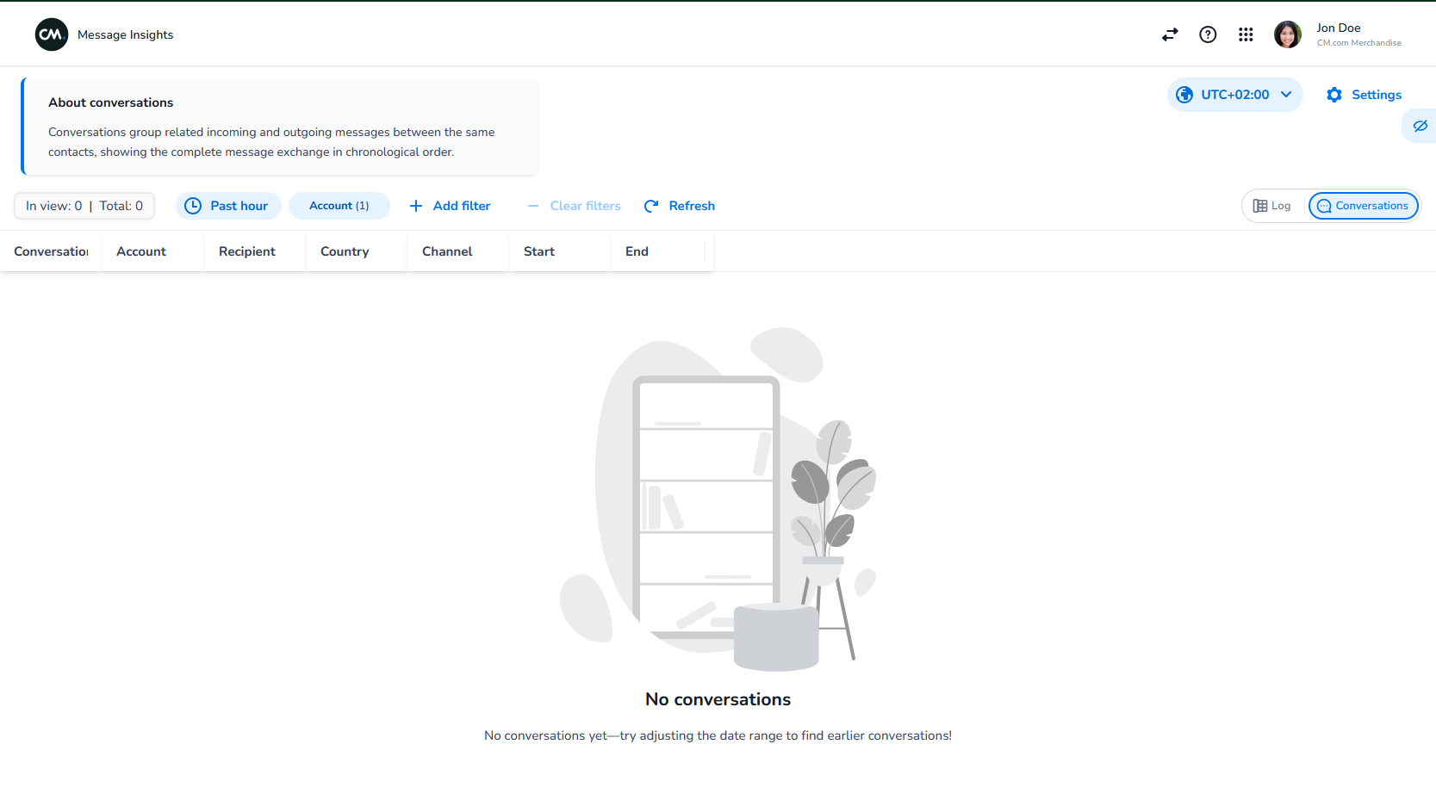Open the Past hour time range filter
Image resolution: width=1436 pixels, height=794 pixels.
click(228, 206)
